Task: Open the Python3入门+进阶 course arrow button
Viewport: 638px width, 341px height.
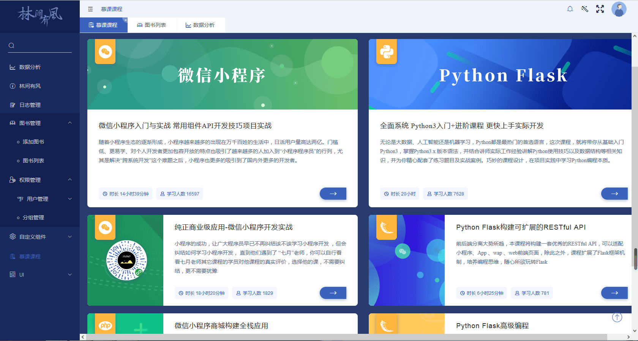Action: (x=614, y=194)
